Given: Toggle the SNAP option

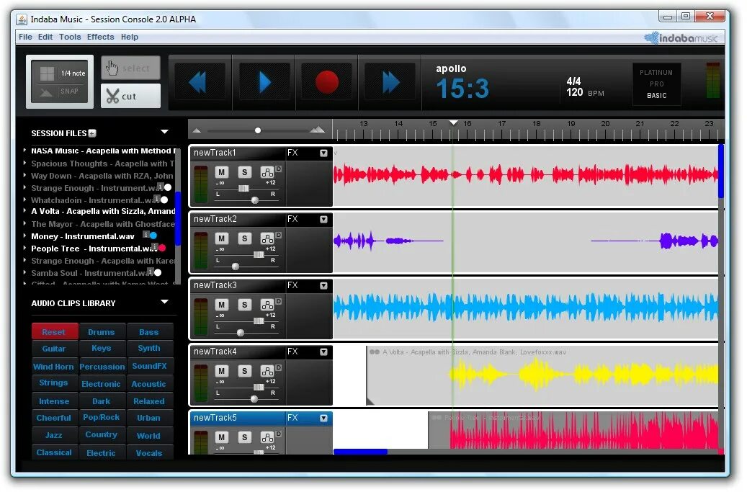Looking at the screenshot, I should pos(69,91).
